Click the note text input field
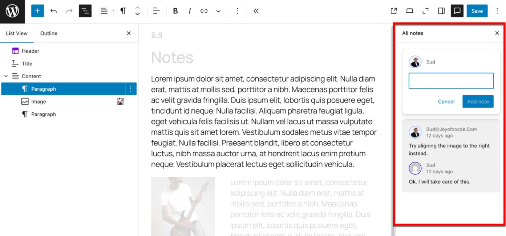Image resolution: width=506 pixels, height=236 pixels. pos(451,81)
